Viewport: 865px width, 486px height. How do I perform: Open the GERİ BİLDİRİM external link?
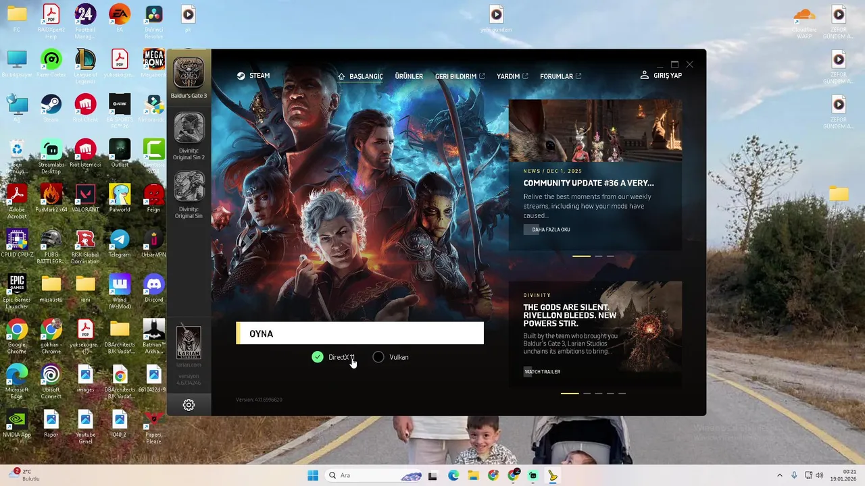[x=460, y=76]
